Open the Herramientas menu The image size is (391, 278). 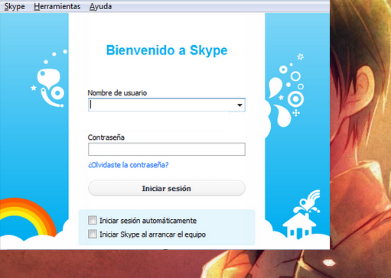pyautogui.click(x=57, y=6)
